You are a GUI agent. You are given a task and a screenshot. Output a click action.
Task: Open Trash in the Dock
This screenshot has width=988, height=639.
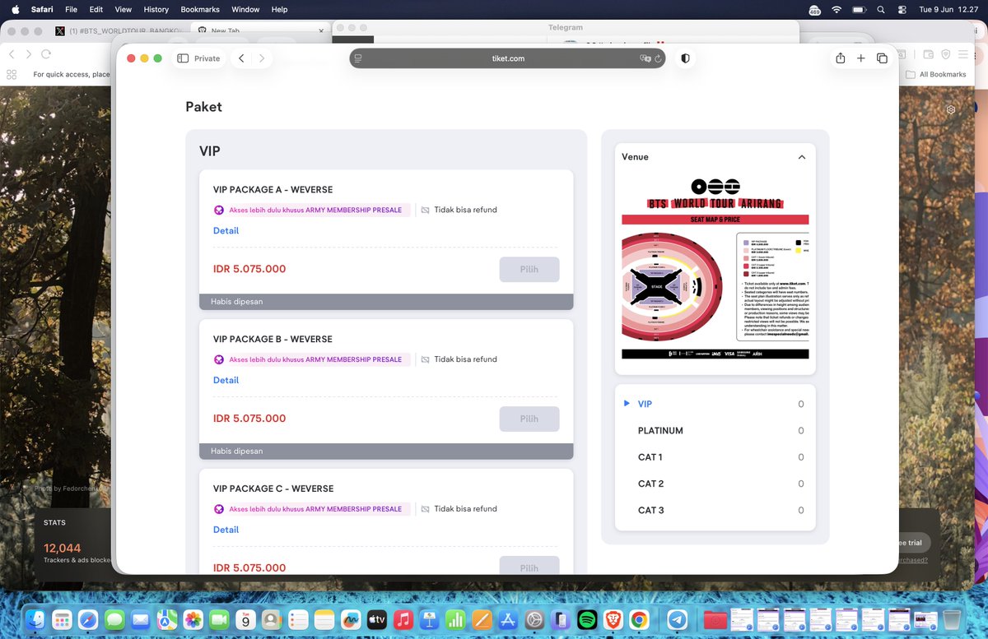pos(952,619)
